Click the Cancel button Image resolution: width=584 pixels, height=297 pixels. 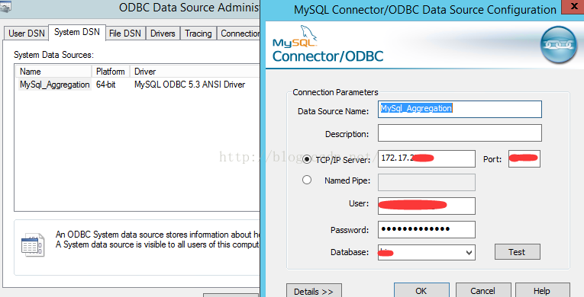[x=482, y=291]
